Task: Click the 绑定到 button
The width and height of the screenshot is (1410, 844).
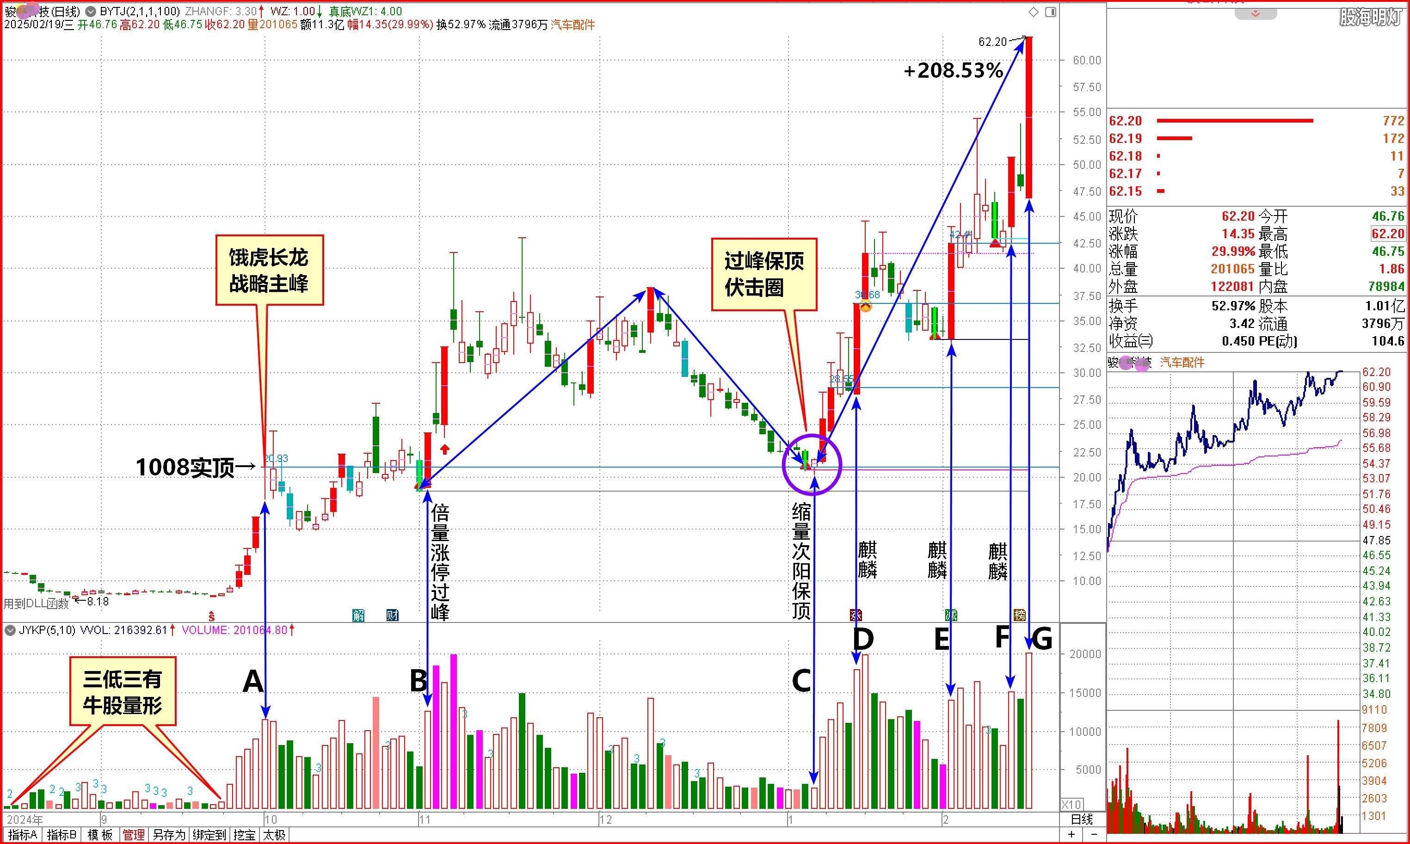Action: [x=209, y=835]
